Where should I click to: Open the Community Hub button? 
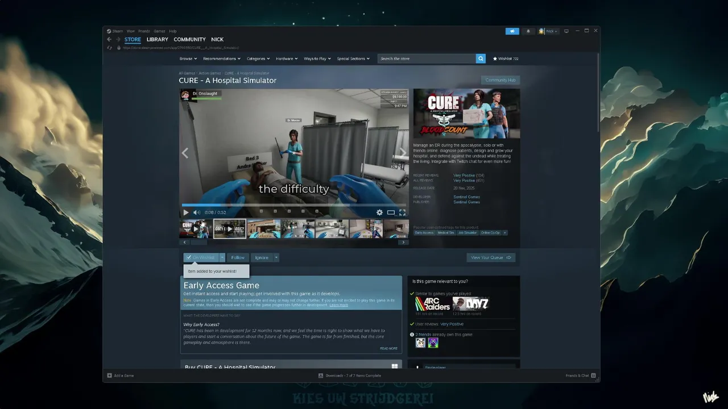click(500, 80)
